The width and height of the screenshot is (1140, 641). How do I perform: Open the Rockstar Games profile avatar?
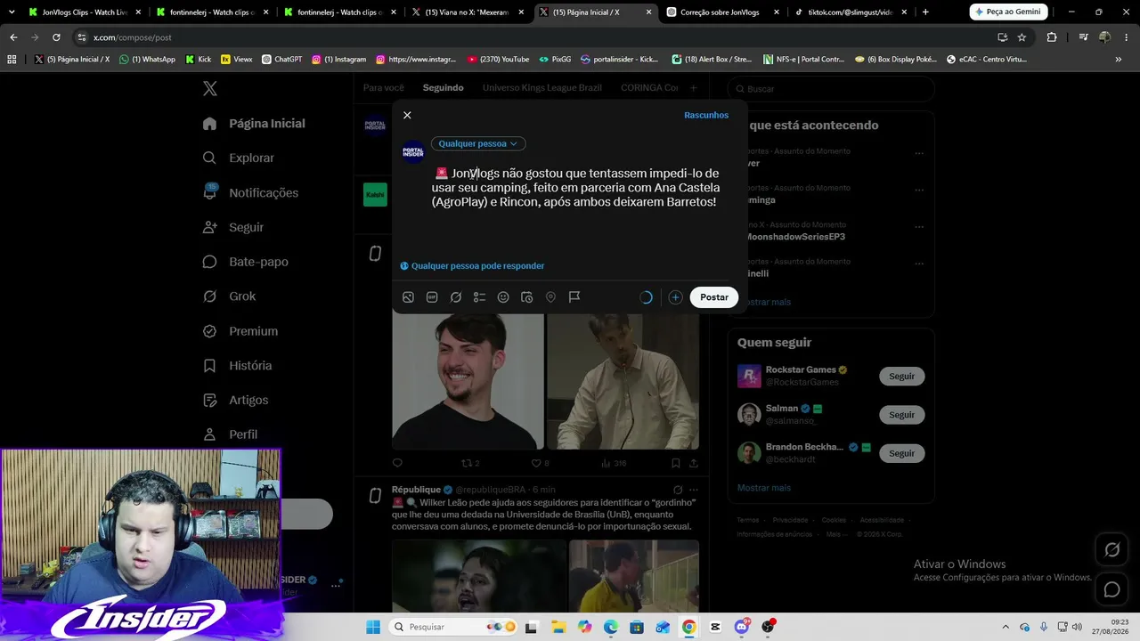point(749,376)
